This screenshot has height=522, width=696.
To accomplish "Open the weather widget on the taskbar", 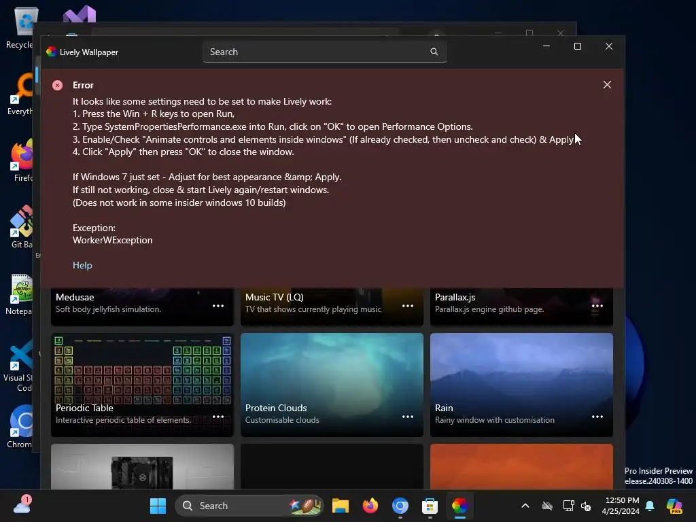I will [22, 505].
